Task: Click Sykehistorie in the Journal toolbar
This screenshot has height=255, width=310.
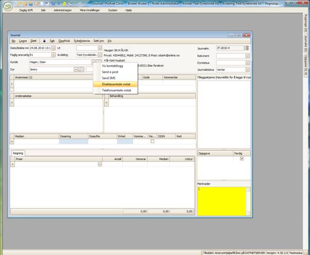Action: (x=81, y=40)
